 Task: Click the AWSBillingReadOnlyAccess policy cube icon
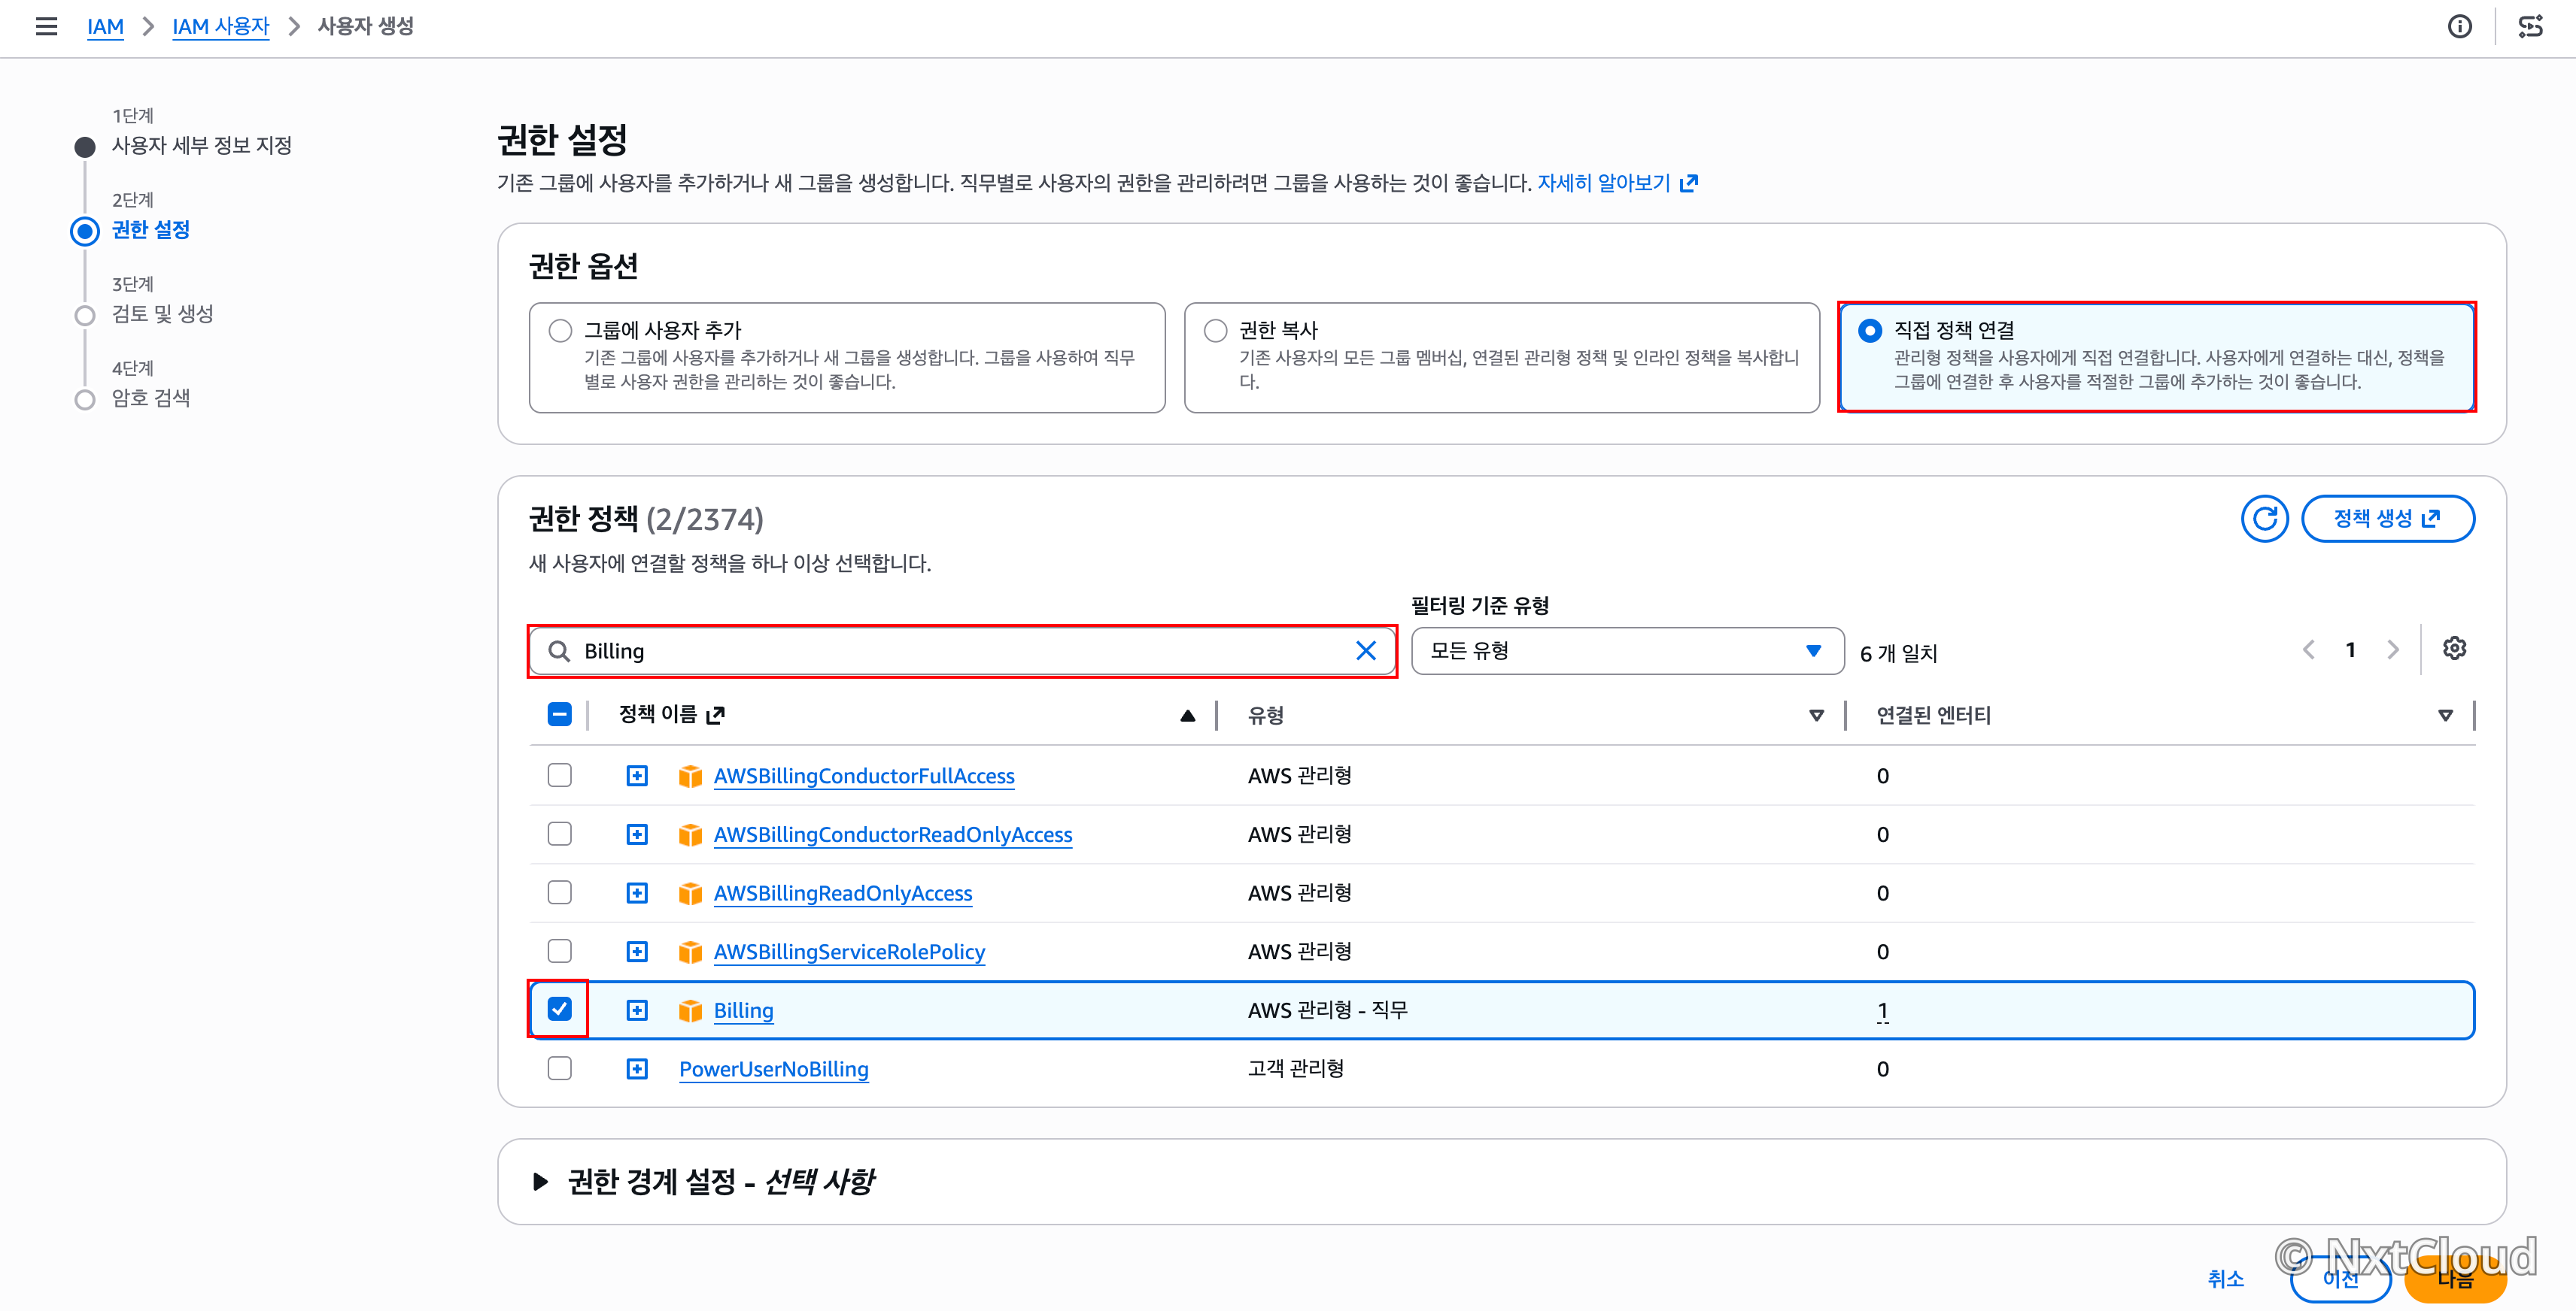[x=690, y=893]
